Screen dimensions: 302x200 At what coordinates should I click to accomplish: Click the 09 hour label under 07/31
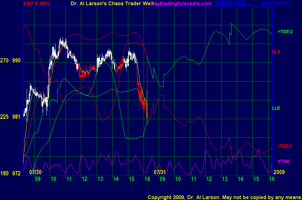coord(162,179)
